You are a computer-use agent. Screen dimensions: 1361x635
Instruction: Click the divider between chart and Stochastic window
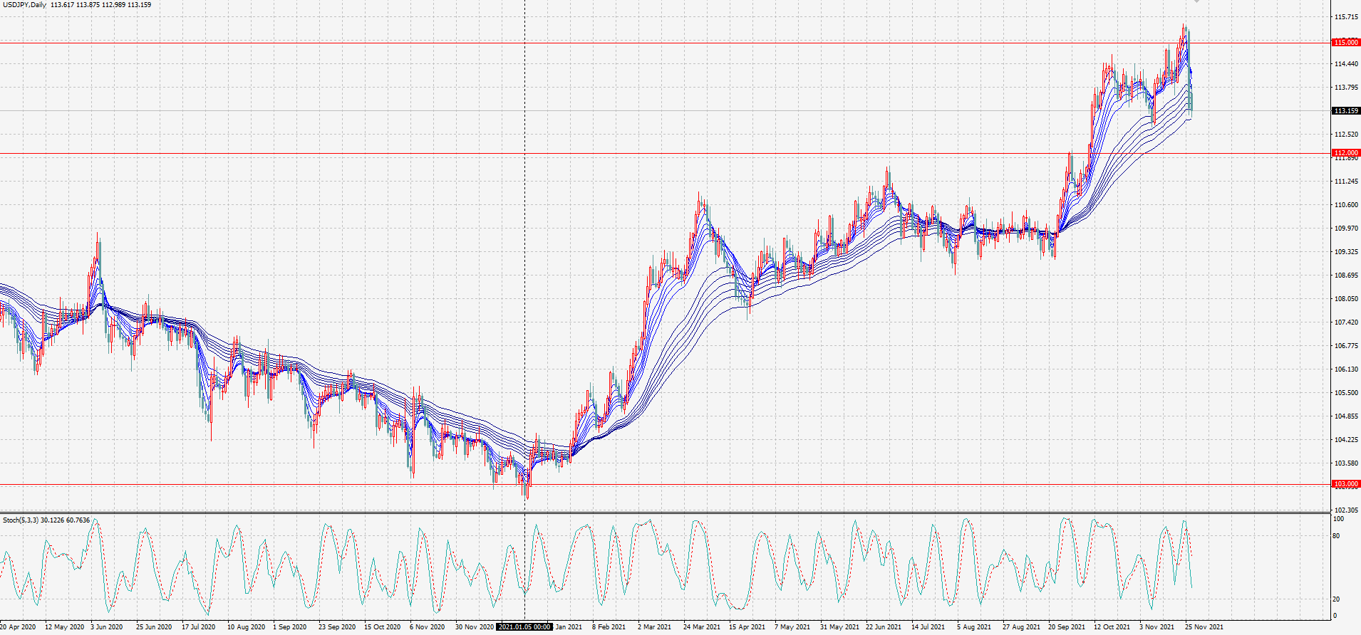pyautogui.click(x=665, y=513)
